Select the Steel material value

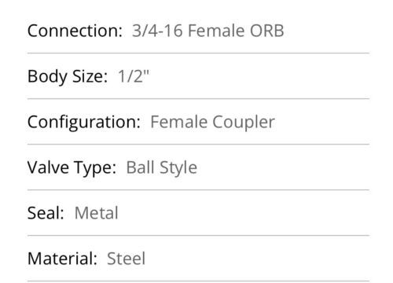pyautogui.click(x=126, y=259)
